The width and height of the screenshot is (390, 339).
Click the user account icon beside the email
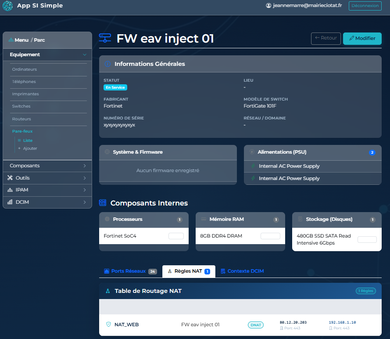point(268,5)
